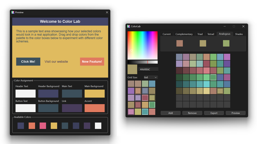Pick a color in the rainbow spectrum area
Image resolution: width=257 pixels, height=144 pixels.
point(143,46)
